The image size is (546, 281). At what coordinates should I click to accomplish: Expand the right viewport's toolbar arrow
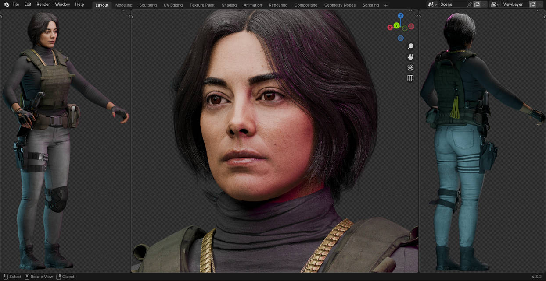coord(420,17)
